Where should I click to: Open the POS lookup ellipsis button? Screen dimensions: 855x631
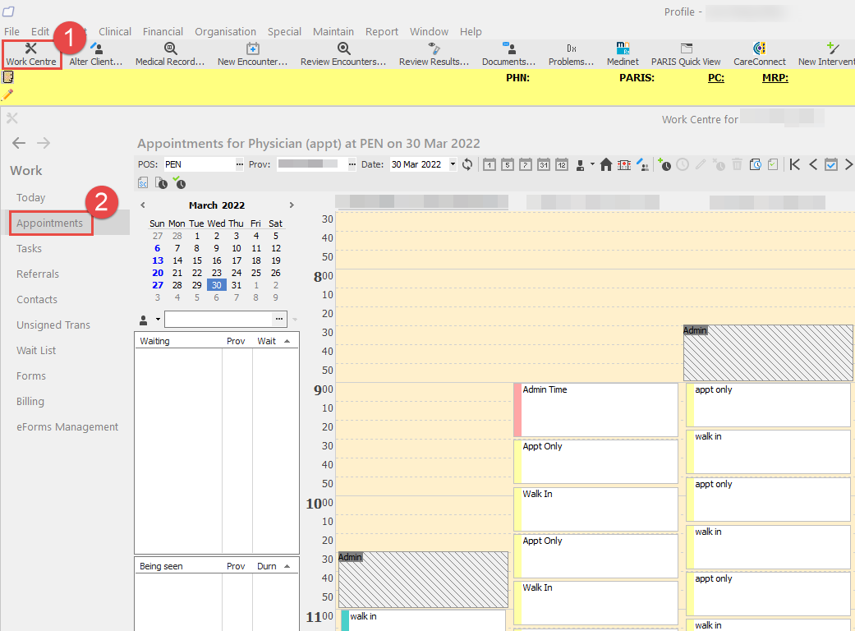(x=240, y=164)
